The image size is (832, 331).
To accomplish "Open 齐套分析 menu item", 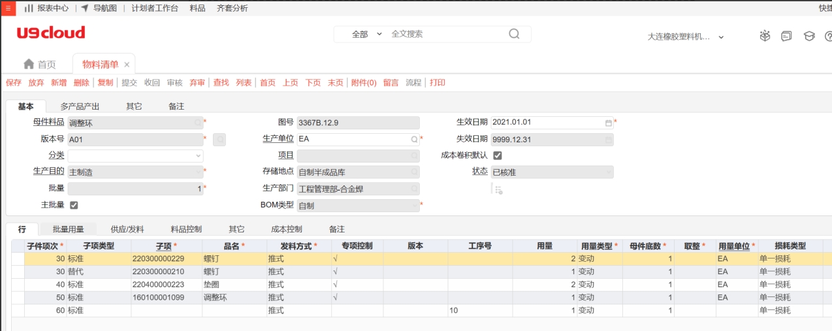I will [232, 8].
